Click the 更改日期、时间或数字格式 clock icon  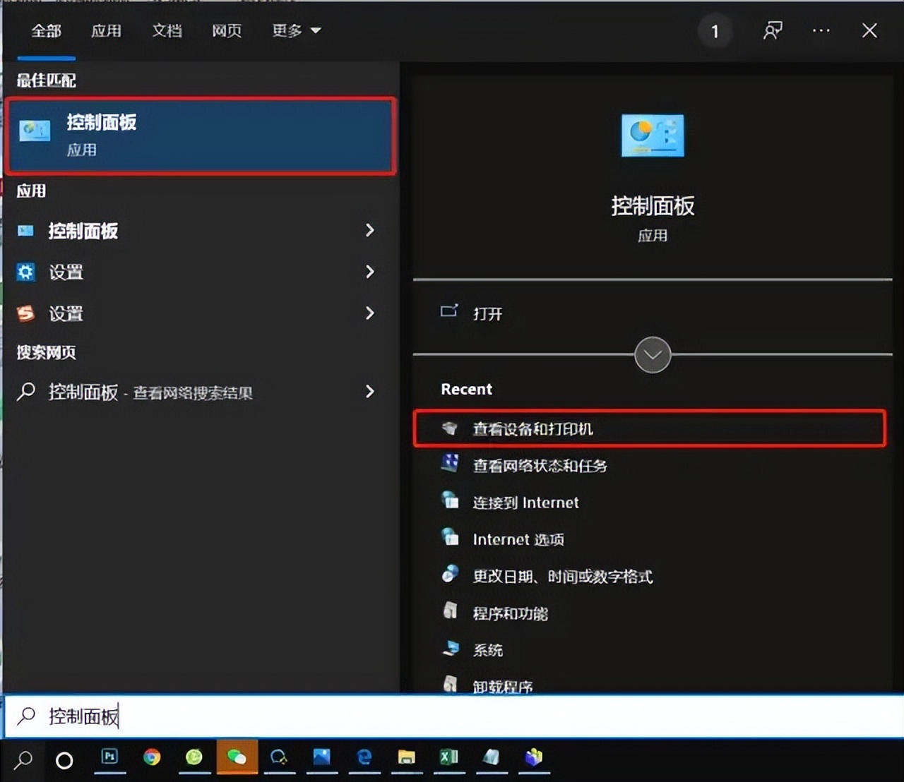(450, 575)
